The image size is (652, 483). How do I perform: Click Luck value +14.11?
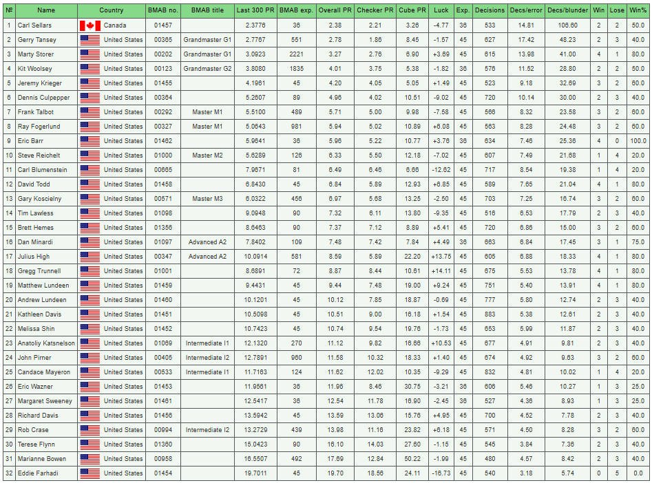pos(441,271)
